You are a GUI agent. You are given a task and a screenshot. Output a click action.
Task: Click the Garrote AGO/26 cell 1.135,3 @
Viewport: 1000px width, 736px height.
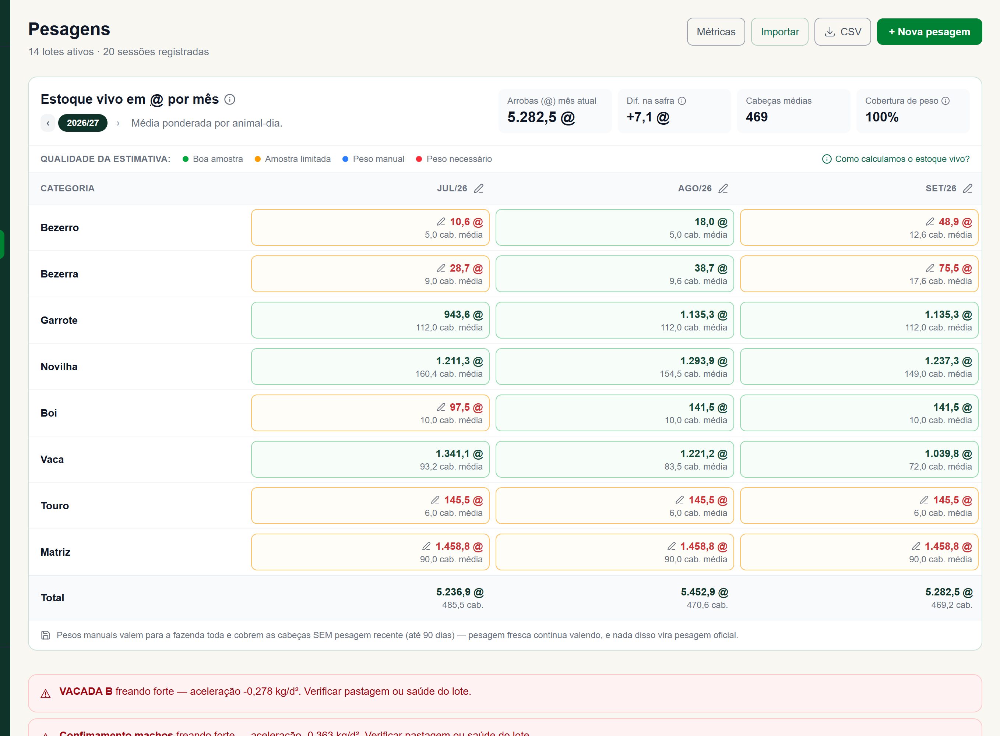coord(615,320)
